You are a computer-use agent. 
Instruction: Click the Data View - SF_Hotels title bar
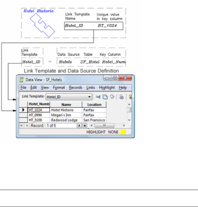pos(61,80)
